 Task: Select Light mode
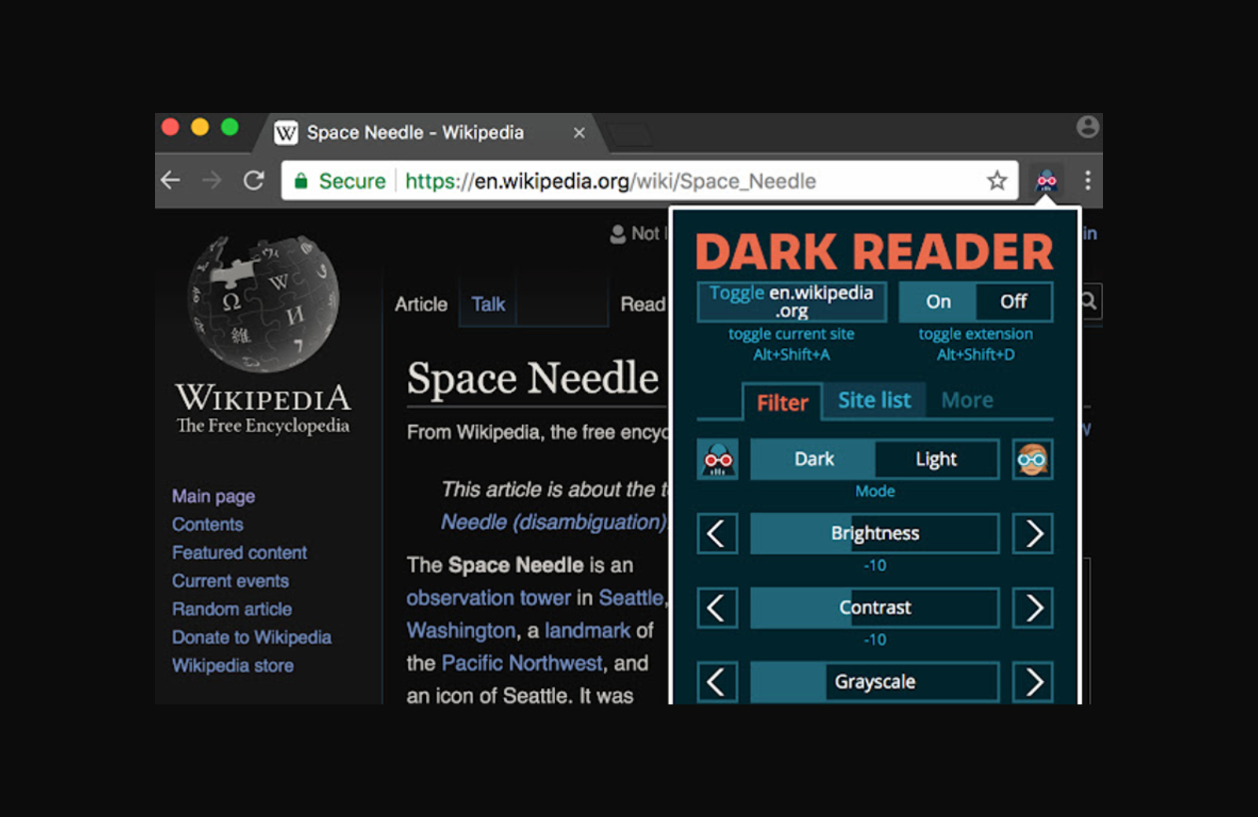click(x=936, y=460)
